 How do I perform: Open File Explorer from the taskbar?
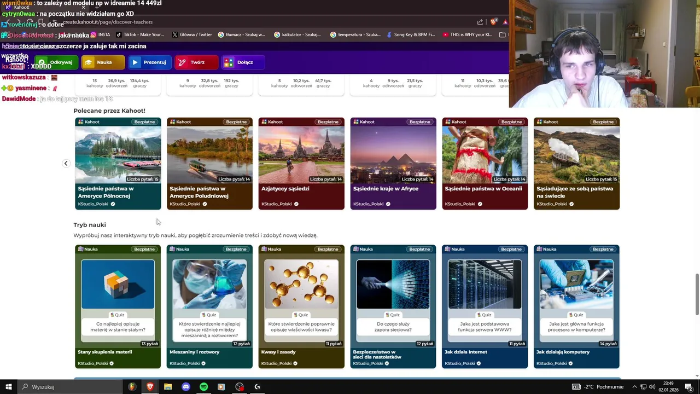(168, 387)
